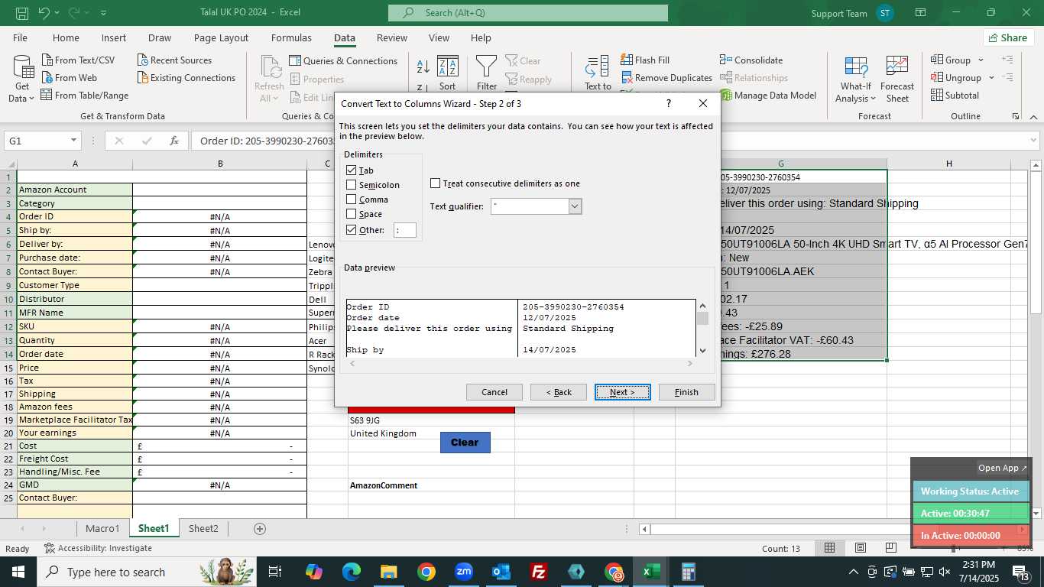
Task: Click the Insert Function fx icon
Action: click(174, 141)
